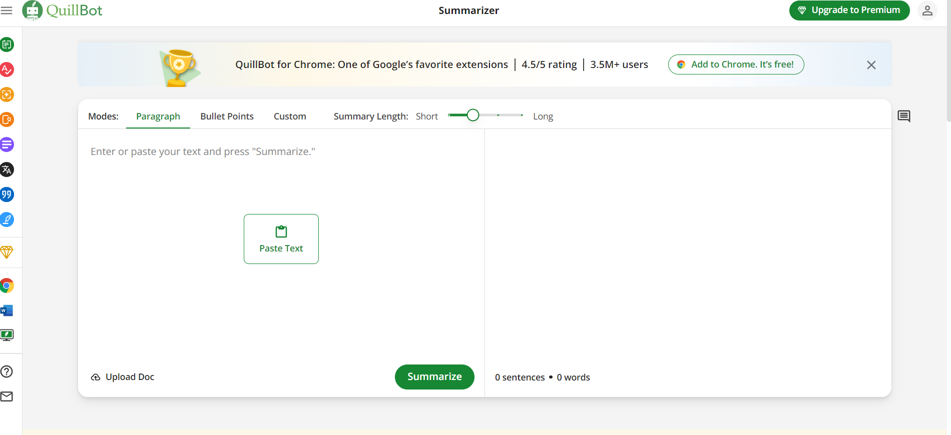The width and height of the screenshot is (951, 435).
Task: Click the middle tick of length slider
Action: pyautogui.click(x=498, y=115)
